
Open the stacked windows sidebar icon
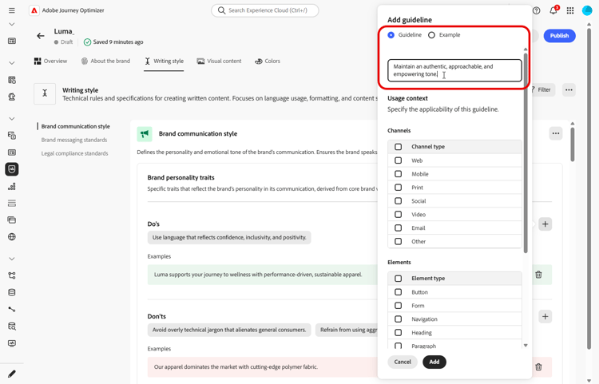tap(12, 220)
